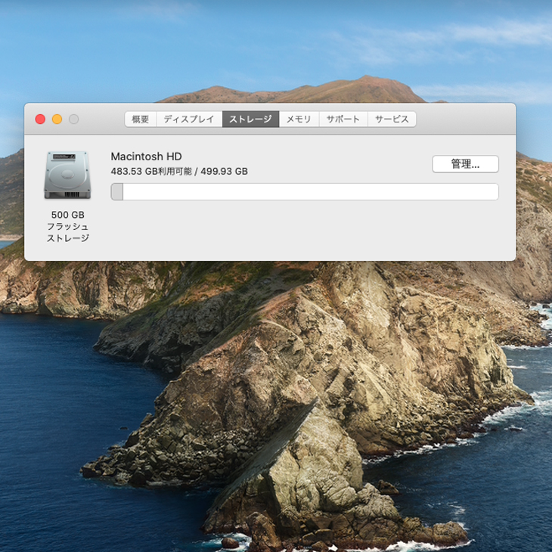Select the ストレージ tab

[x=250, y=119]
